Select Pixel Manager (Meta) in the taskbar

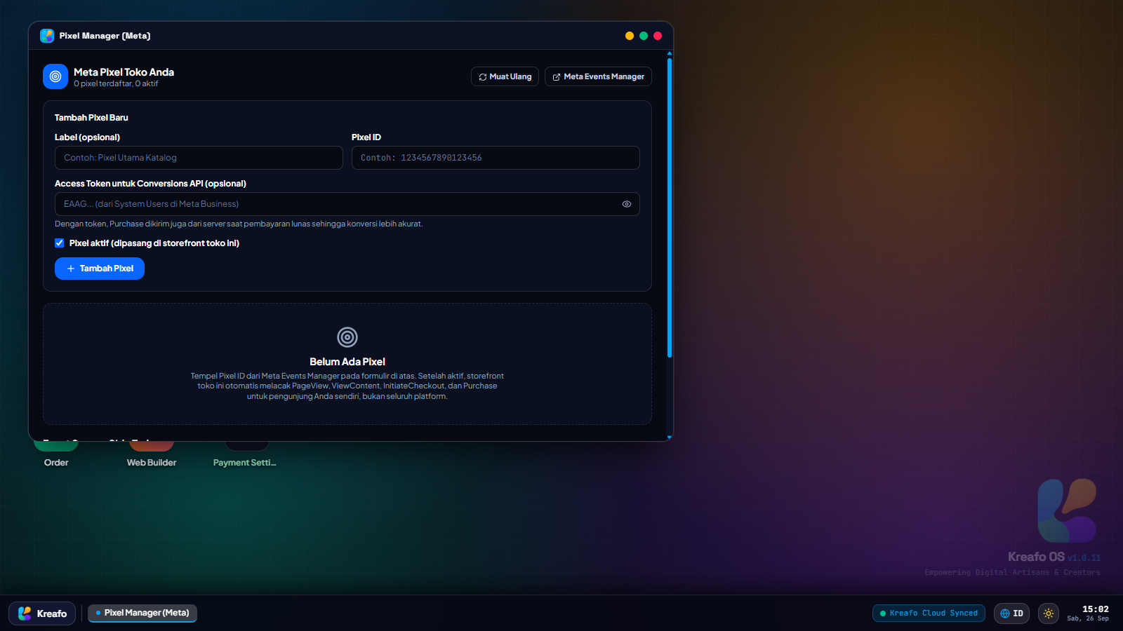coord(142,613)
